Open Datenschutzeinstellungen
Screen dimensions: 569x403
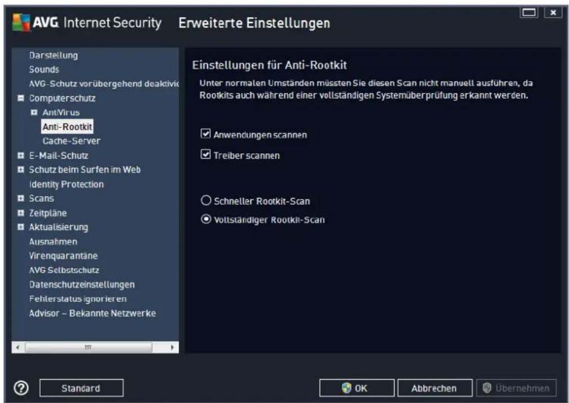tap(82, 285)
